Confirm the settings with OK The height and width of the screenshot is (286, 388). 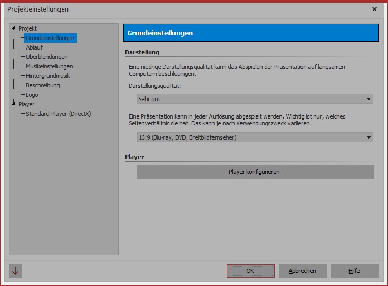[x=250, y=271]
